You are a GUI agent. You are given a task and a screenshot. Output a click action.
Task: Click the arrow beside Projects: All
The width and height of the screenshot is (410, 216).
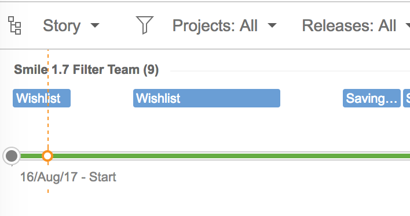pyautogui.click(x=272, y=25)
